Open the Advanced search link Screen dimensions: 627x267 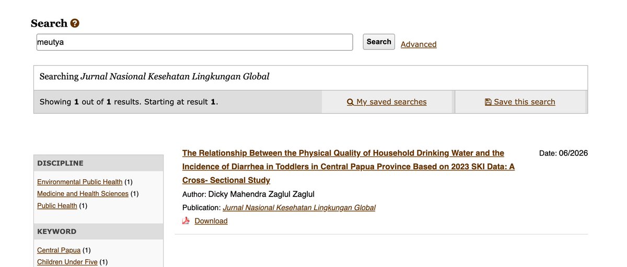coord(419,44)
